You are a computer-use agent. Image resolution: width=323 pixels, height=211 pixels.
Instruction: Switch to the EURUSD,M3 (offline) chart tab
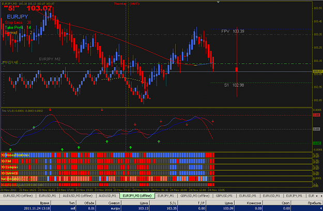18,196
